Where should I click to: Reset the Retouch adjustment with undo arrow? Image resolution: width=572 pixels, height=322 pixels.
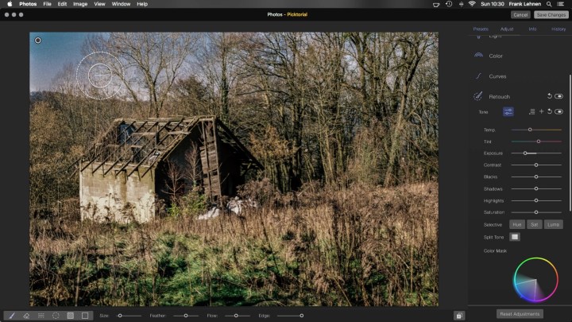550,96
